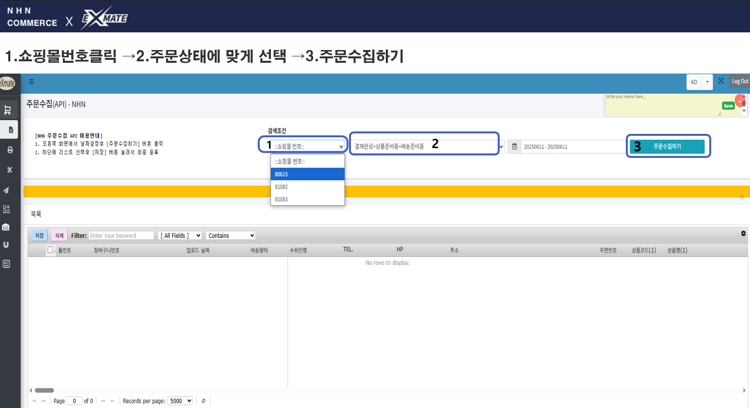
Task: Click the memo text area
Action: pyautogui.click(x=663, y=105)
